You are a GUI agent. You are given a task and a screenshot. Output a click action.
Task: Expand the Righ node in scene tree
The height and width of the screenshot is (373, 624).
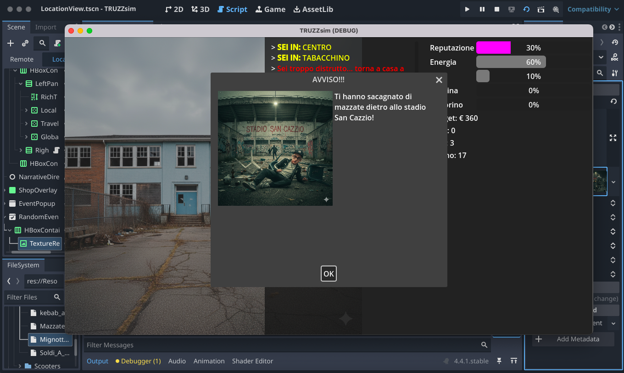21,150
